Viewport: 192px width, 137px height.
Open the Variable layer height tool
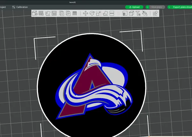pos(75,13)
